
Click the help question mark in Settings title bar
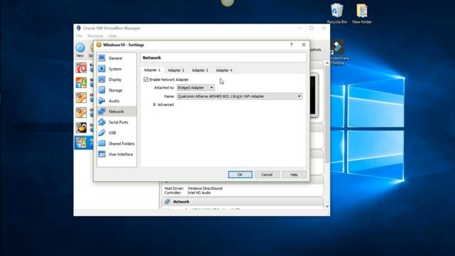click(291, 45)
